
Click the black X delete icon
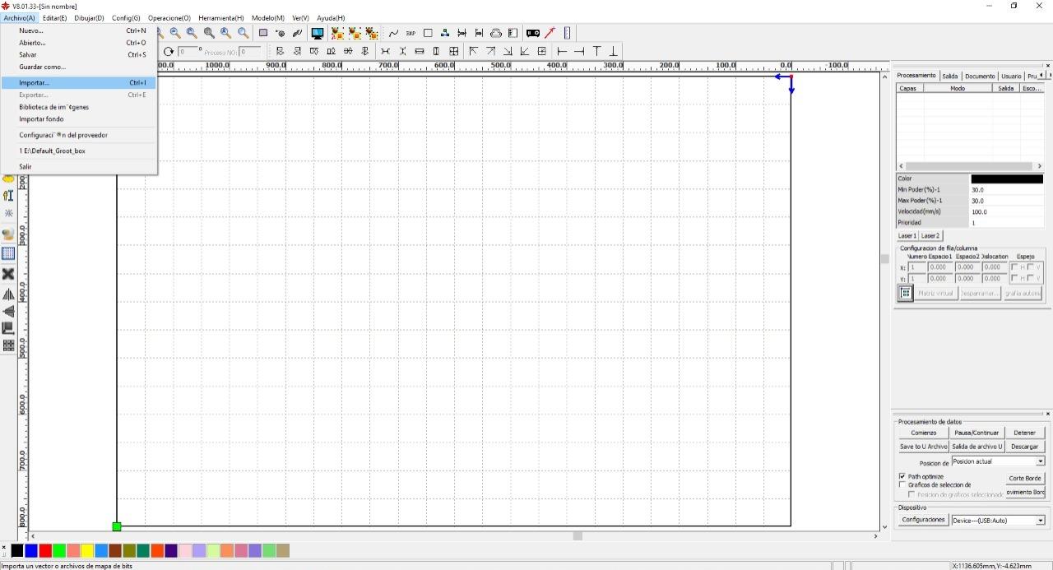click(x=8, y=274)
